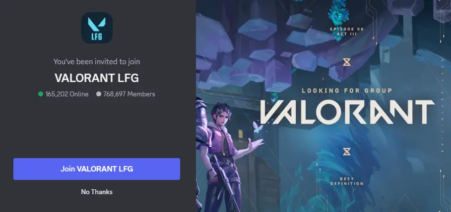This screenshot has height=212, width=451.
Task: Click the VALORANT LFG server icon
Action: coord(97,28)
